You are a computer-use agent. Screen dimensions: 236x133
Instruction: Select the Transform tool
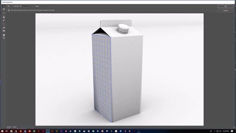coord(4,24)
